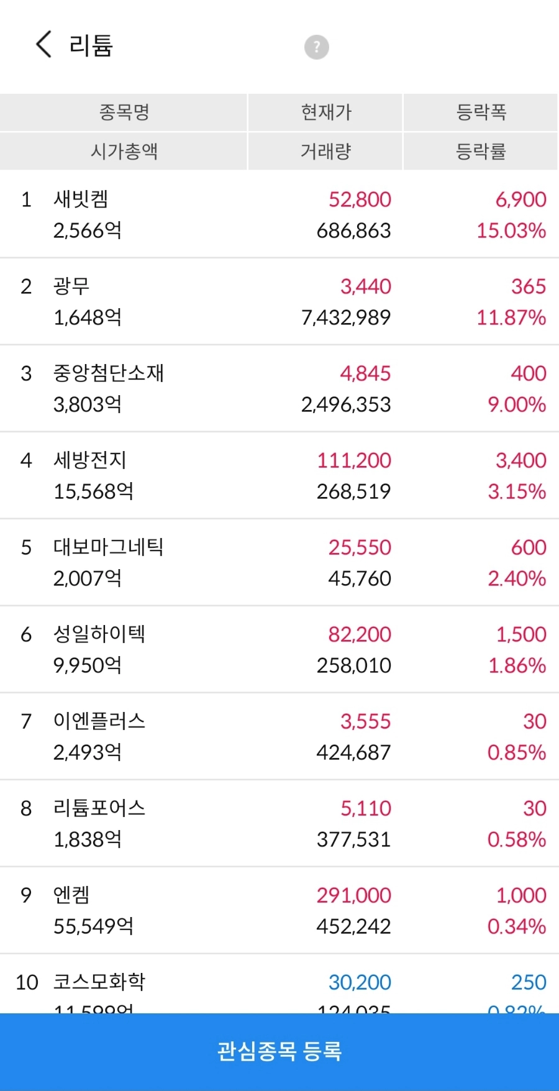The height and width of the screenshot is (1091, 559).
Task: Open the 광무 stock entry
Action: pos(279,301)
